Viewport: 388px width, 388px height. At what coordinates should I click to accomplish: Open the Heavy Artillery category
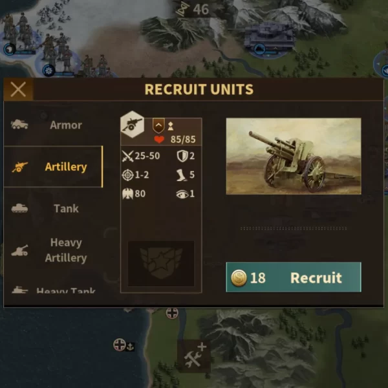[x=53, y=250]
